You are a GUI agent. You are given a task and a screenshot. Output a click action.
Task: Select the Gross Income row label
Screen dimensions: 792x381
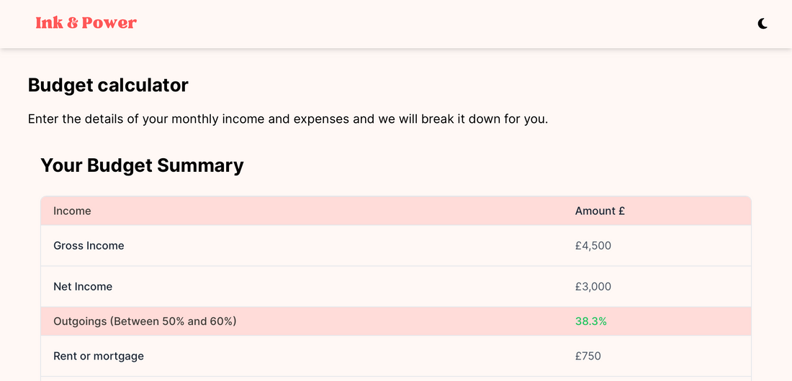89,246
